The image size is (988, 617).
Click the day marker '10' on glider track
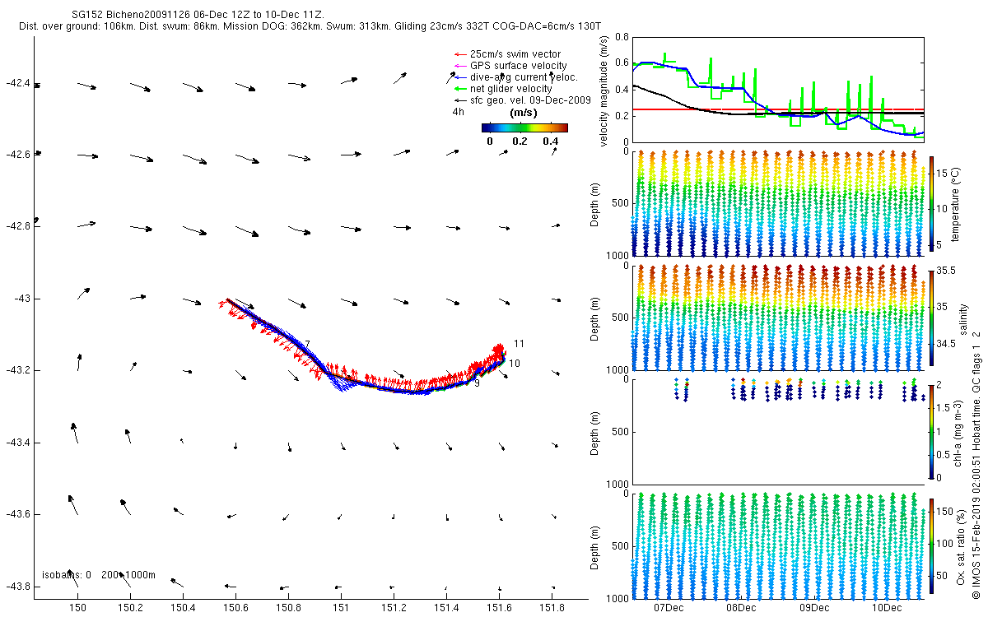click(x=515, y=363)
